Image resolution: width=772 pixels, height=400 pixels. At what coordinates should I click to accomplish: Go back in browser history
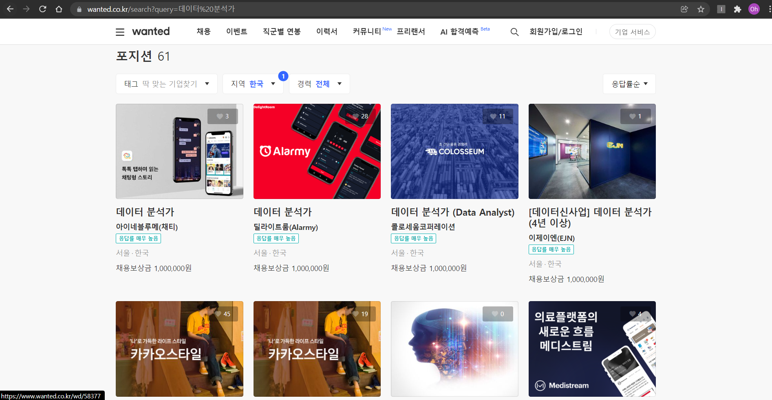pyautogui.click(x=10, y=9)
